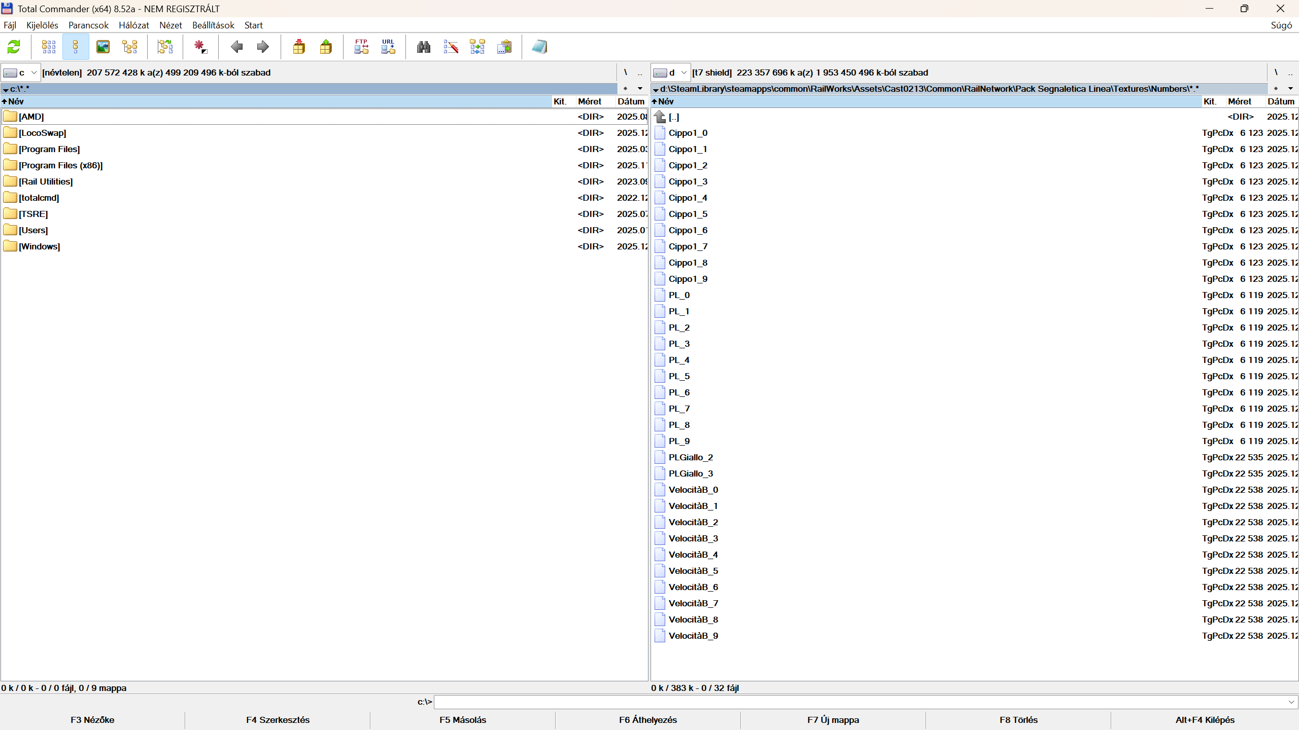Screen dimensions: 1299x730
Task: Click the back arrow toolbar button
Action: point(236,47)
